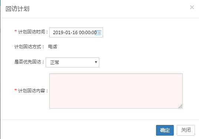This screenshot has height=139, width=199.
Task: Select the 电话 visit method text
Action: click(x=53, y=47)
